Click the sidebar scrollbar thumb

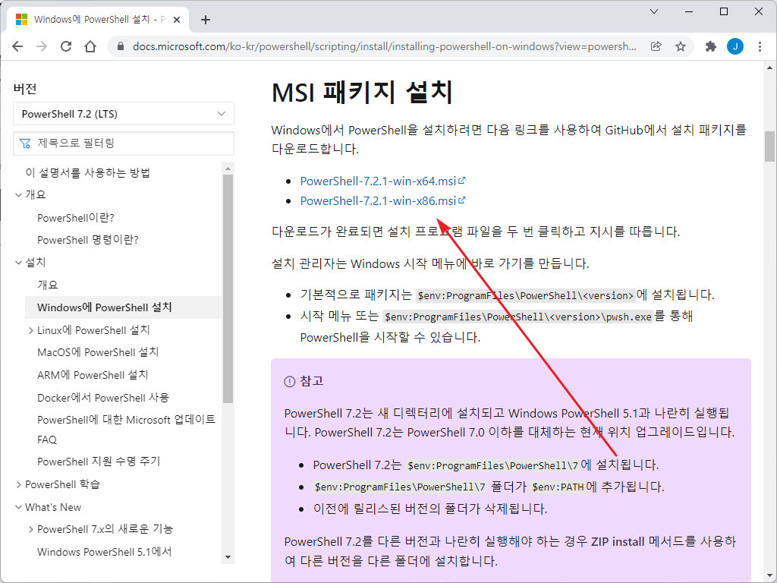point(228,288)
